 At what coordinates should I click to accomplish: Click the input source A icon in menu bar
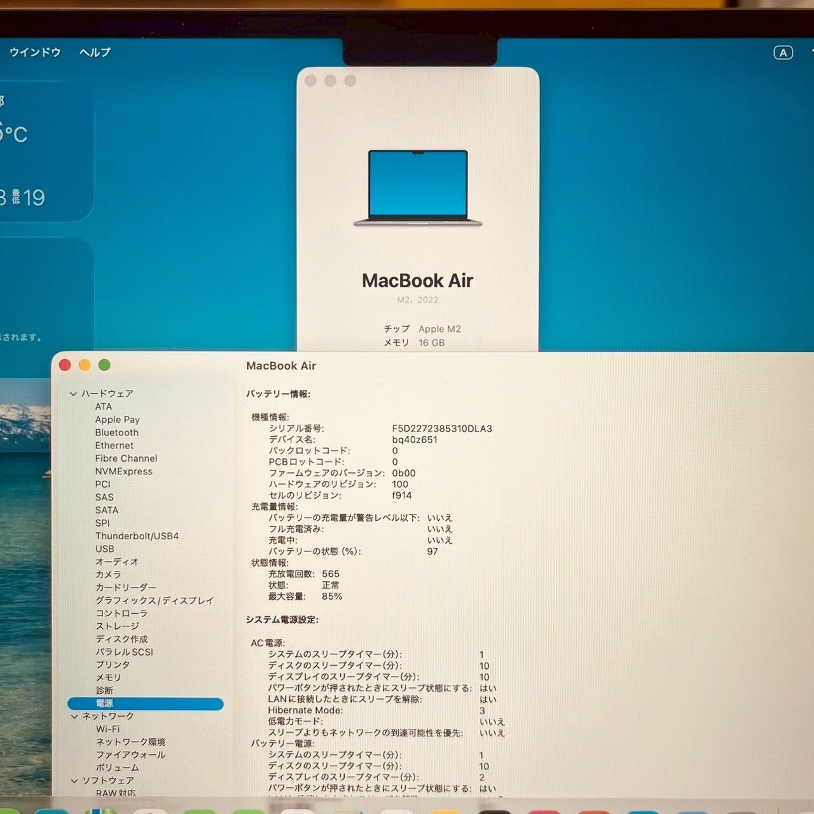pyautogui.click(x=783, y=53)
